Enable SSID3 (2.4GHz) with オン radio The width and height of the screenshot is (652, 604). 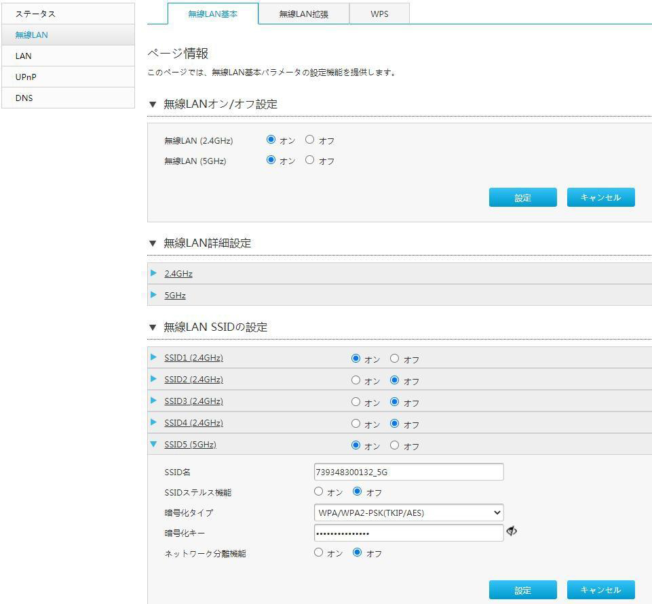point(356,401)
